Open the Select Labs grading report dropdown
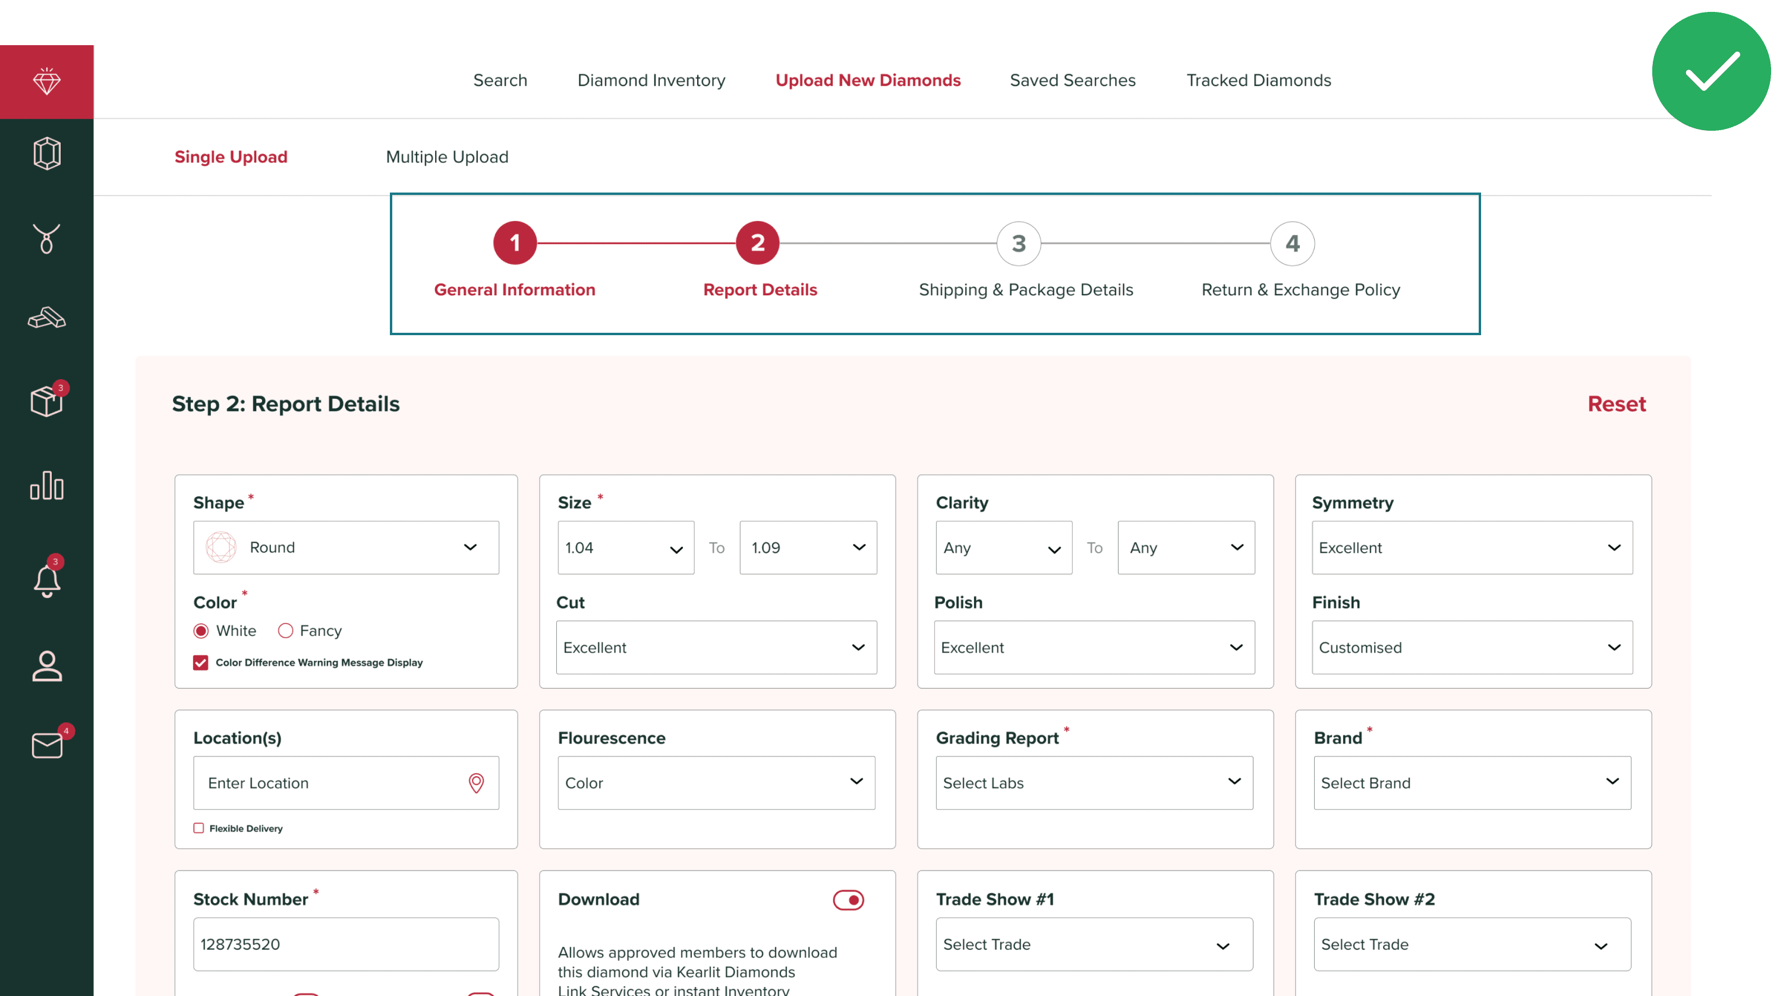 click(x=1094, y=783)
